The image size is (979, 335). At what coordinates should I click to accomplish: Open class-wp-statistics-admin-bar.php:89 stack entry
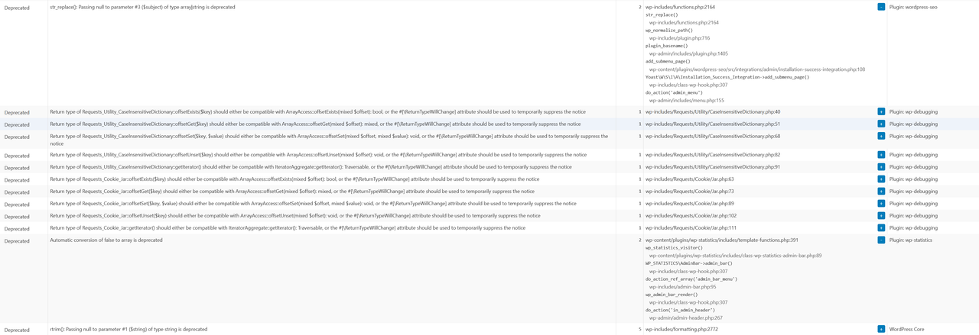click(x=735, y=256)
